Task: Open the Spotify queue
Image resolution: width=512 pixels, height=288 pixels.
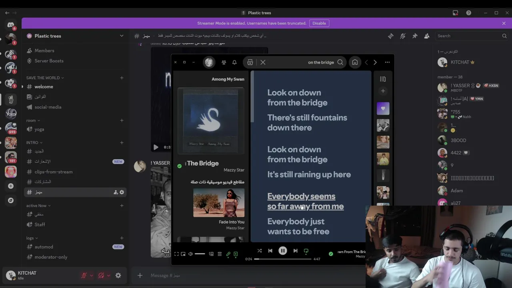Action: coord(220,254)
